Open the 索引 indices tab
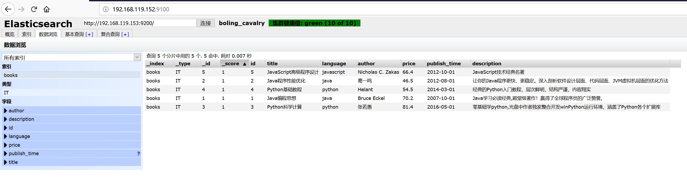Image resolution: width=687 pixels, height=185 pixels. [26, 34]
